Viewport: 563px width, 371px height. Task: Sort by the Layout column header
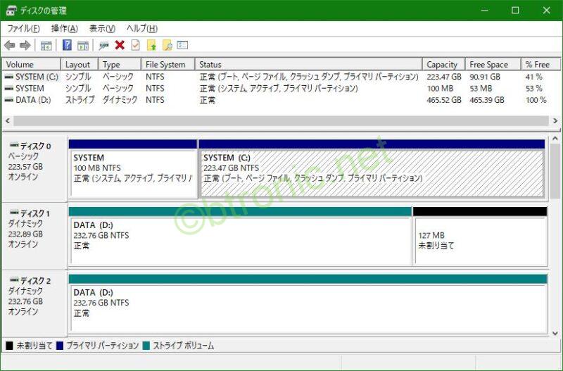click(x=80, y=65)
